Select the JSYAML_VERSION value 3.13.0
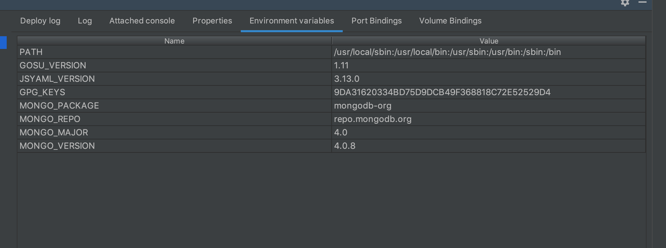The height and width of the screenshot is (248, 666). pyautogui.click(x=346, y=79)
